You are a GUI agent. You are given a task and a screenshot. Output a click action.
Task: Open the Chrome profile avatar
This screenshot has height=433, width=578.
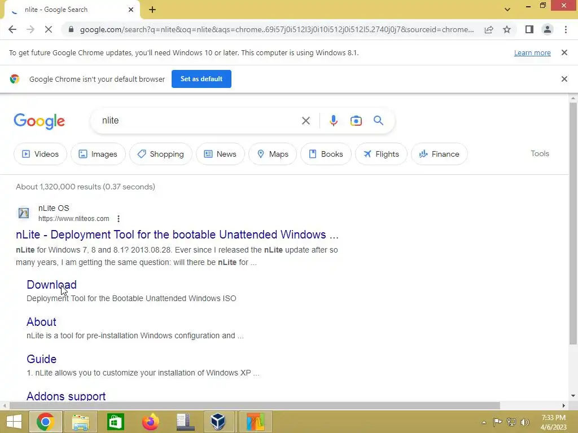click(x=548, y=29)
